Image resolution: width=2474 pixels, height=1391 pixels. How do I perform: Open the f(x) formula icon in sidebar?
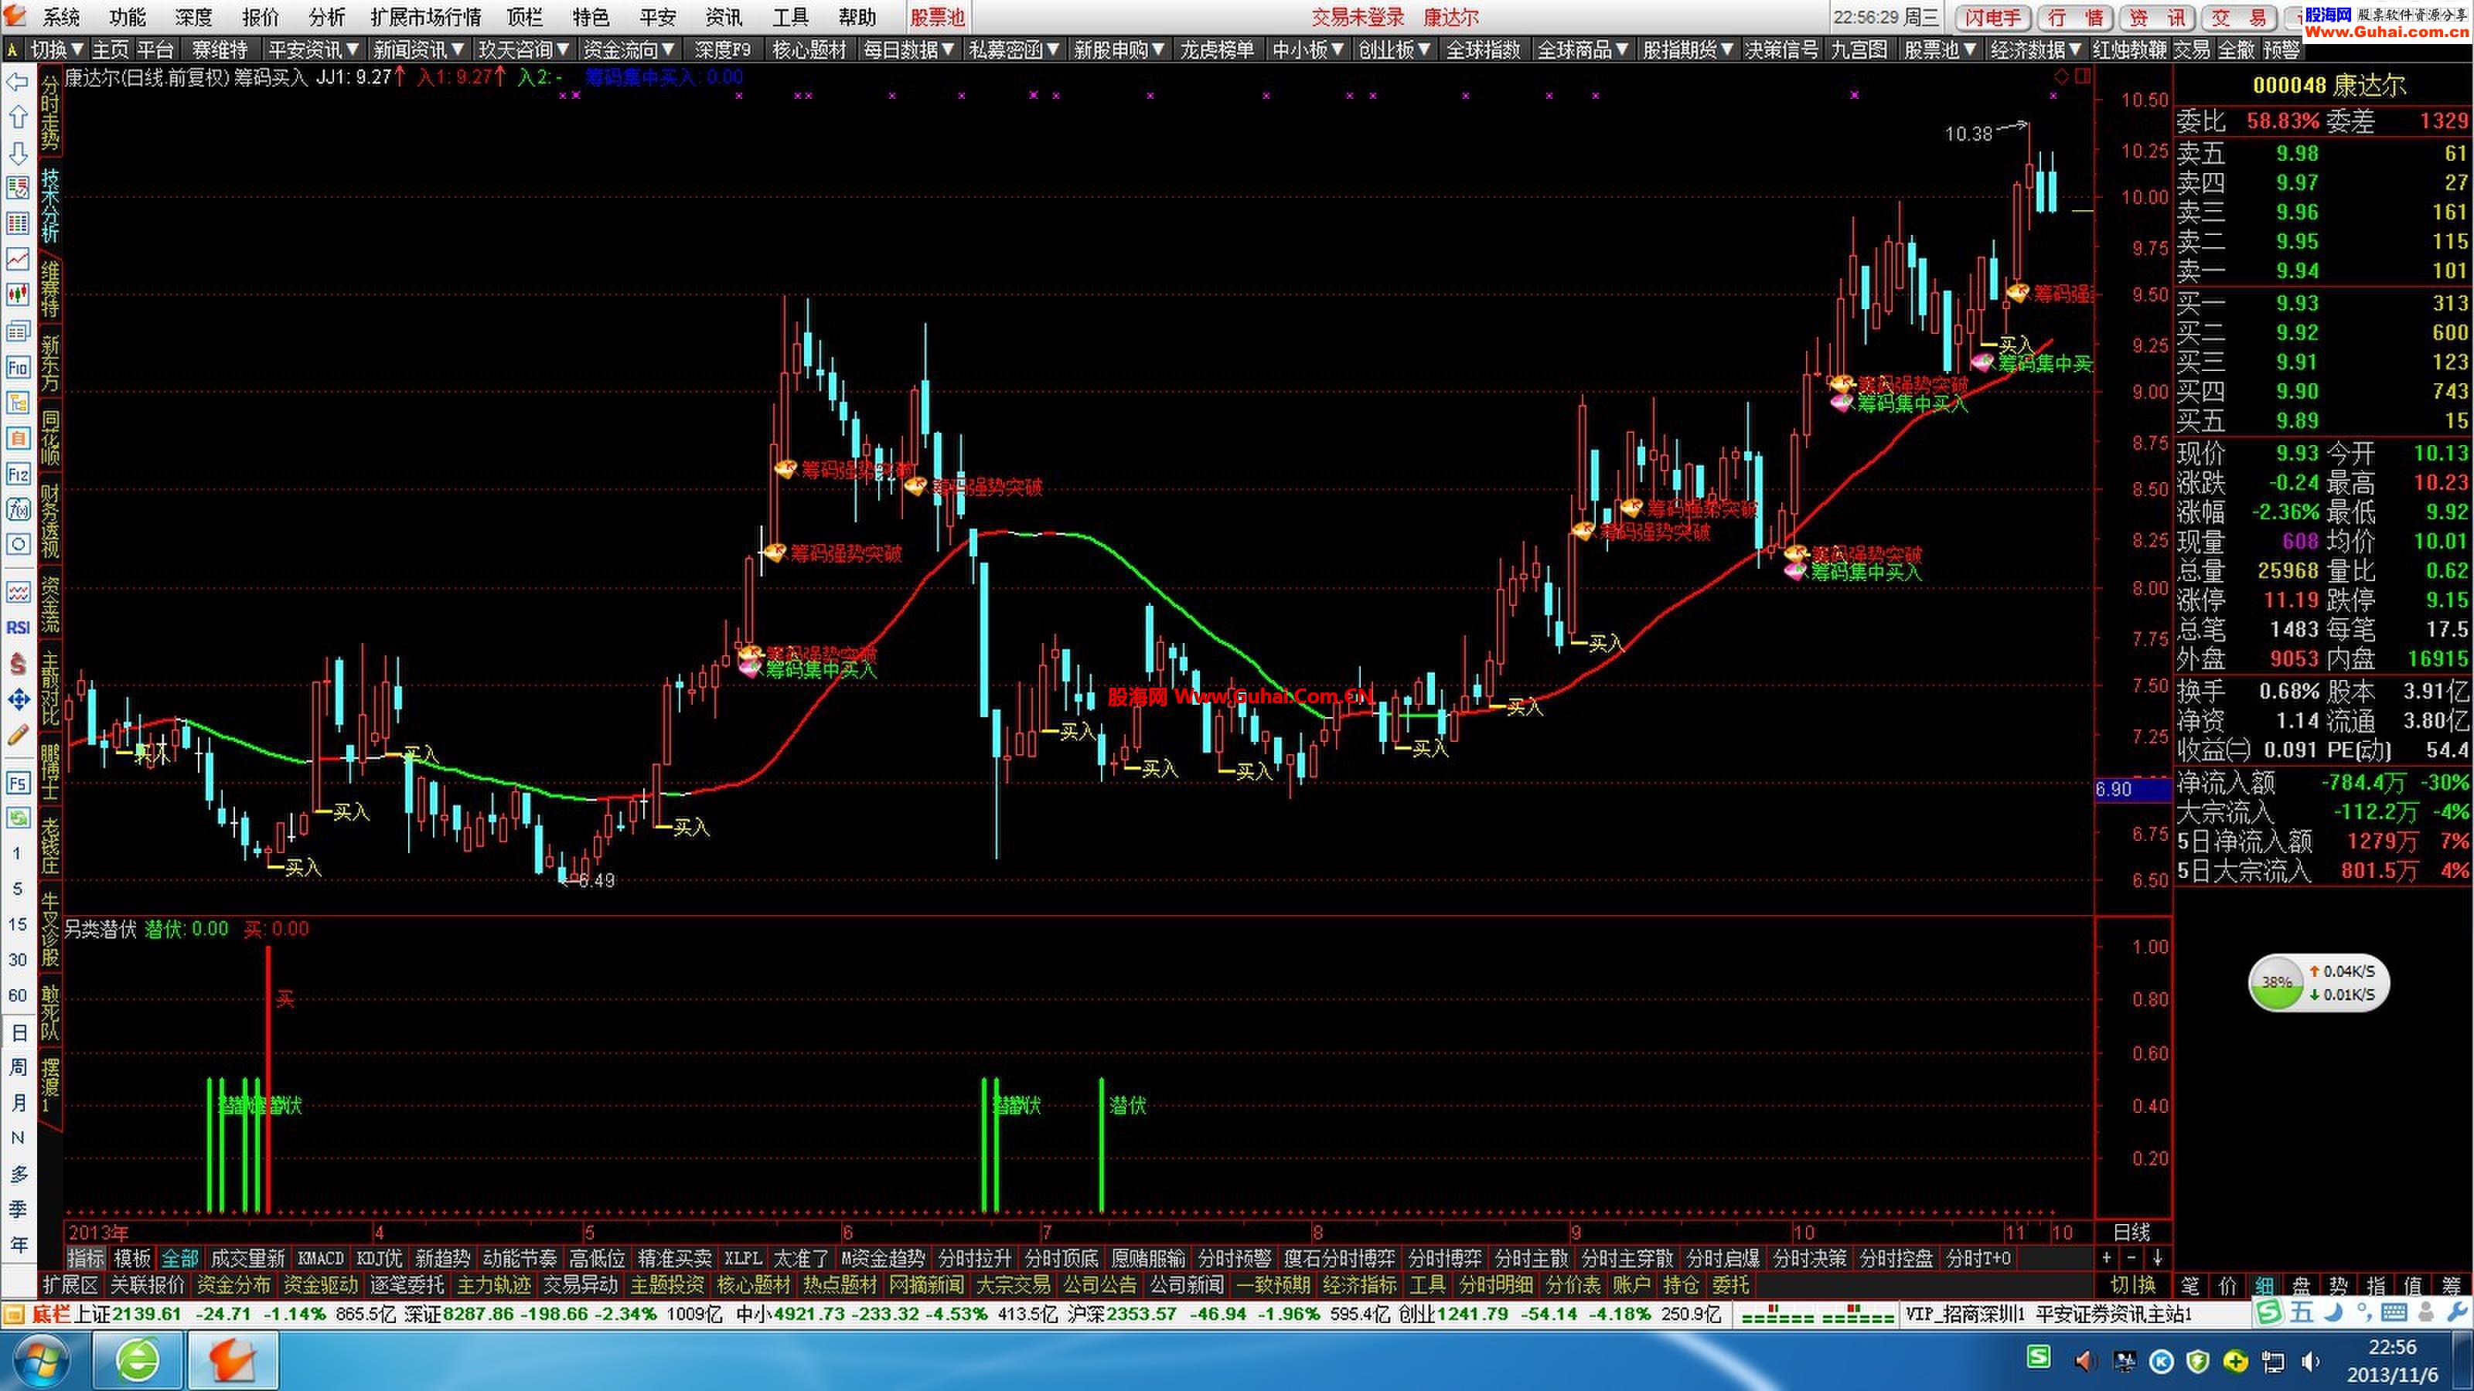[x=17, y=508]
